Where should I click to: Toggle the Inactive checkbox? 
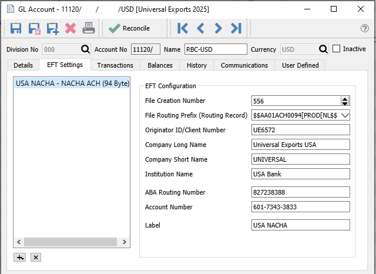pyautogui.click(x=336, y=49)
